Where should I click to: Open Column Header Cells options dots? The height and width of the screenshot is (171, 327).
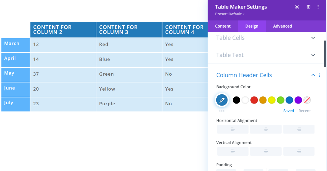[x=320, y=75]
